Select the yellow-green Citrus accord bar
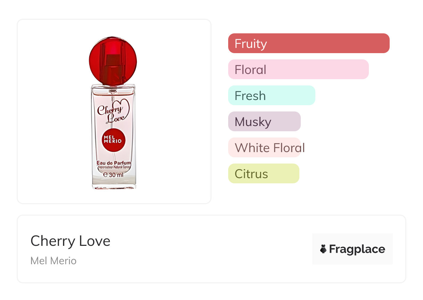 263,174
